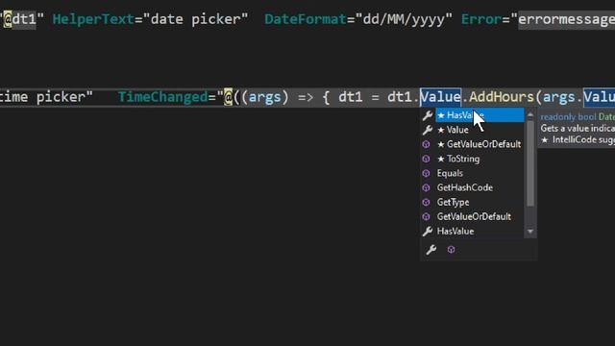The width and height of the screenshot is (615, 346).
Task: Click wrench icon beside starred HasValue
Action: (428, 115)
